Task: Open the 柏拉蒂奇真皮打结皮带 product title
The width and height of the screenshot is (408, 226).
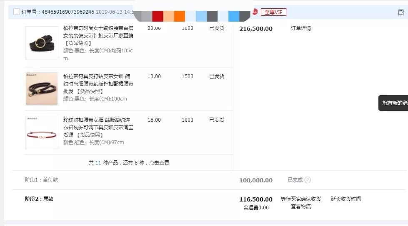Action: click(x=98, y=80)
